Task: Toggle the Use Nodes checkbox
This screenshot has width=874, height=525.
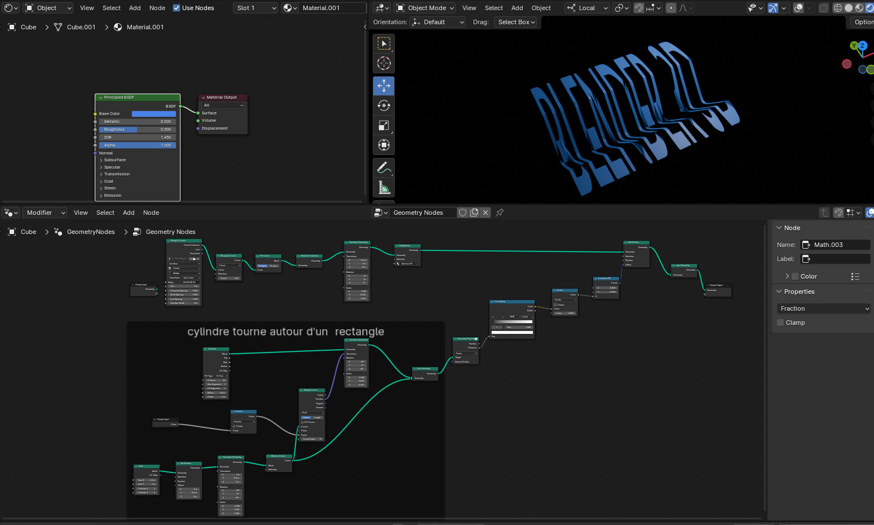Action: click(x=176, y=8)
